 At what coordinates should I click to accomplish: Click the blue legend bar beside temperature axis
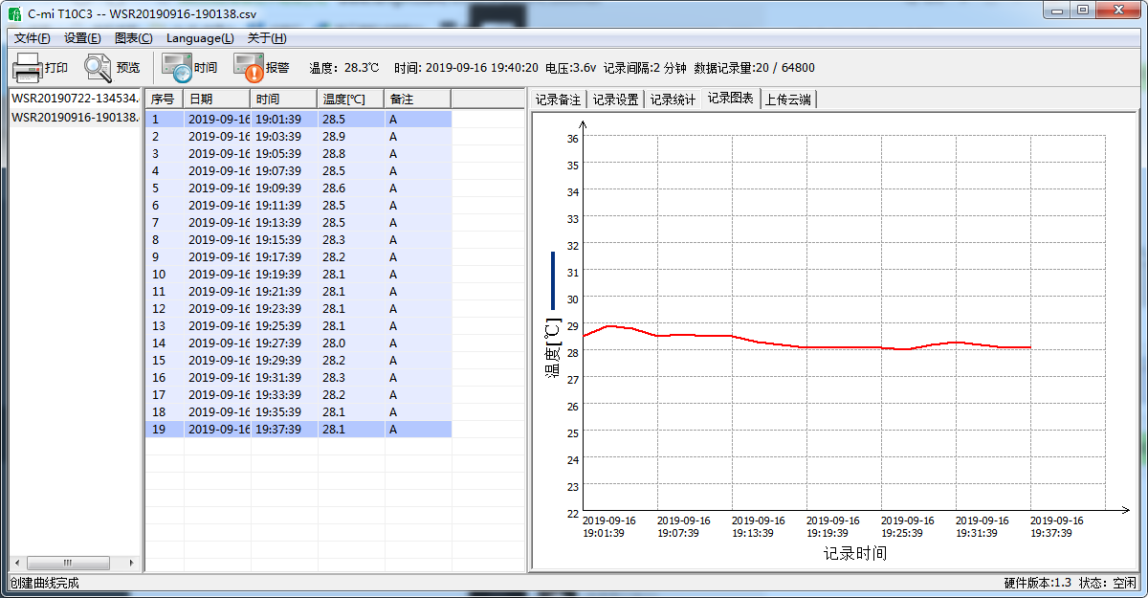pos(552,280)
